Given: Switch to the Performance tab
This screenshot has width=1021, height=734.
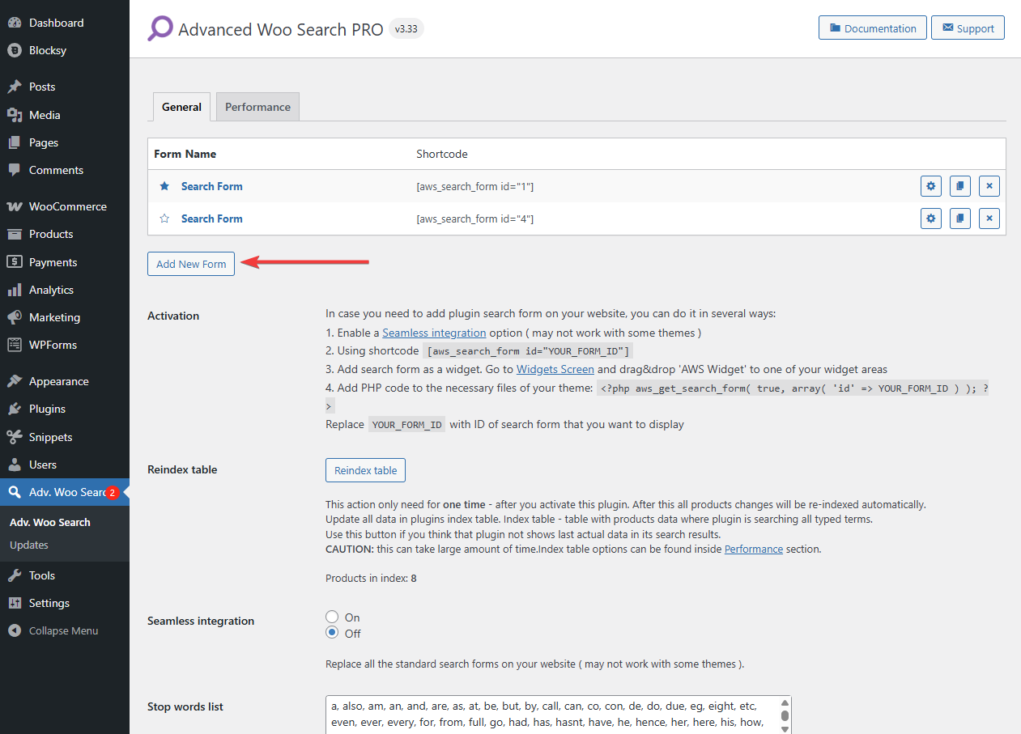Looking at the screenshot, I should [x=257, y=107].
